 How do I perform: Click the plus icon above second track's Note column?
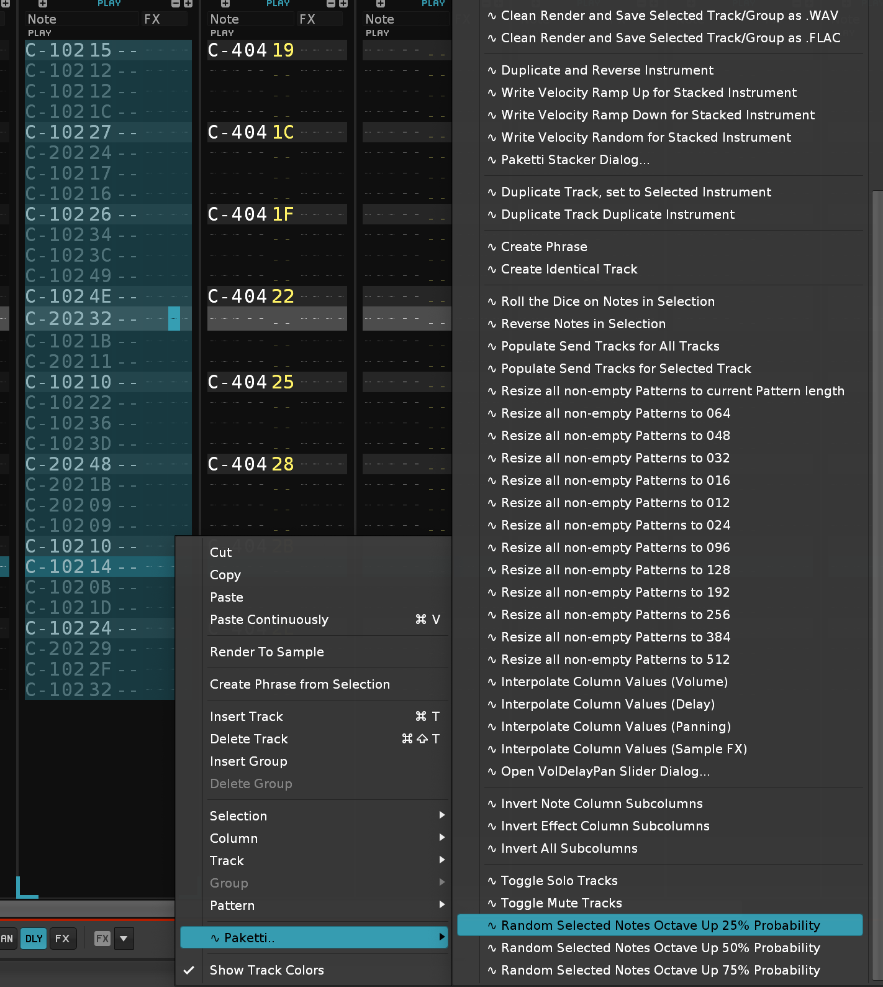click(225, 4)
